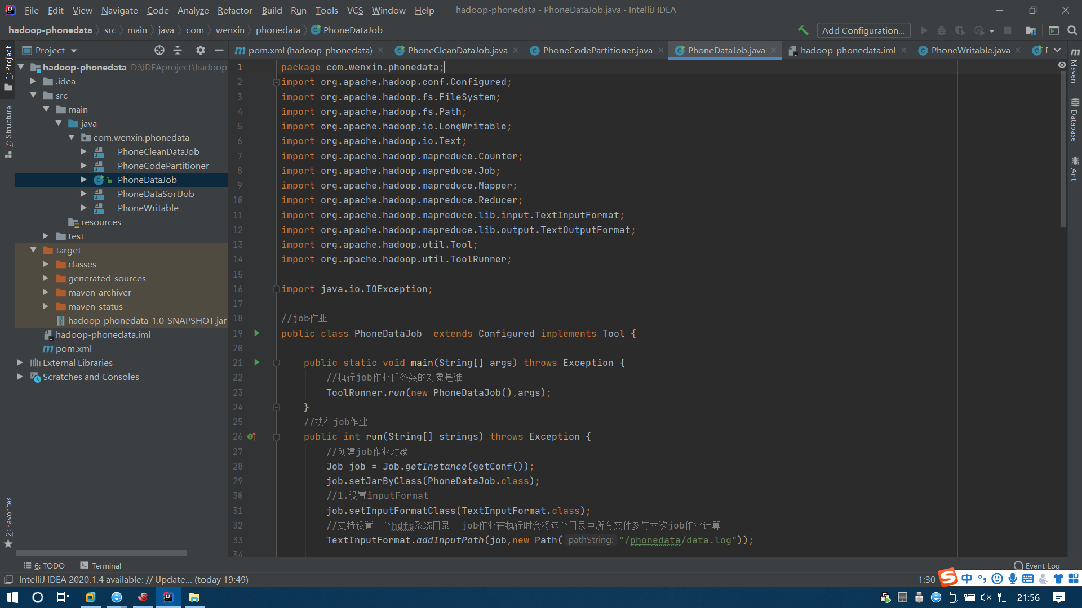Screen dimensions: 1082x608
Task: Click the Search Everywhere magnifier icon
Action: coord(1072,30)
